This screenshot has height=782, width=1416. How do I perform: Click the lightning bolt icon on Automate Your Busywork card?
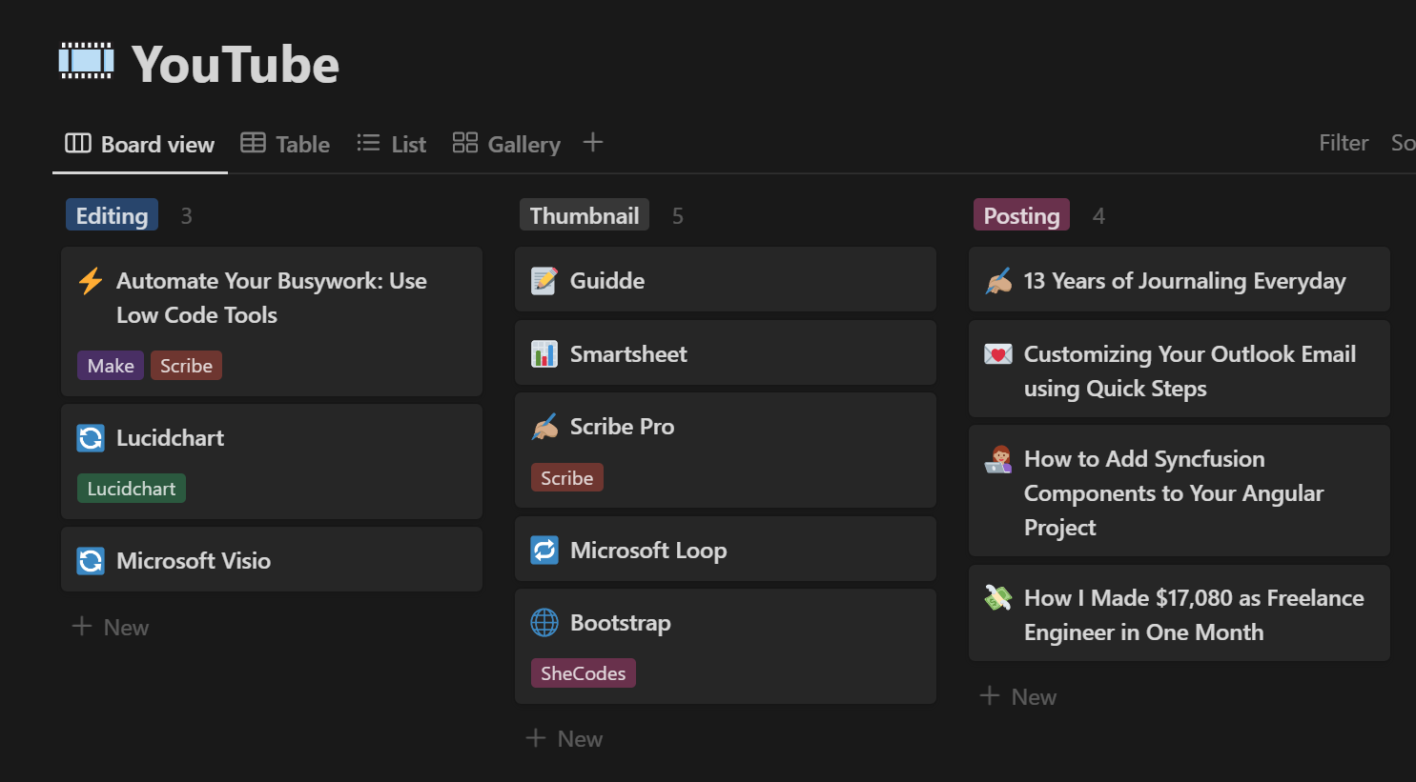pyautogui.click(x=91, y=281)
